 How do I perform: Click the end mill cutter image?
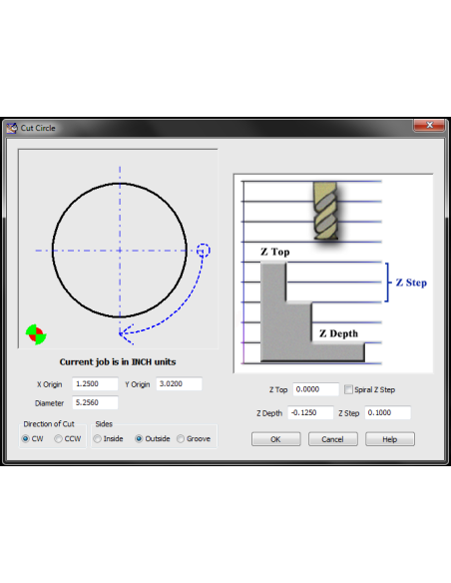[x=326, y=211]
